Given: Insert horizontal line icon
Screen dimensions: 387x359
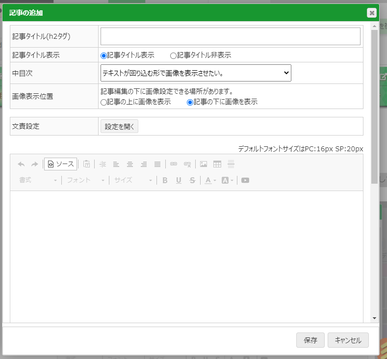Looking at the screenshot, I should pos(231,164).
